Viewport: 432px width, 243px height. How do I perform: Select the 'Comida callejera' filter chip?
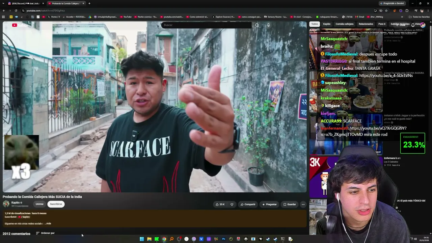click(344, 24)
